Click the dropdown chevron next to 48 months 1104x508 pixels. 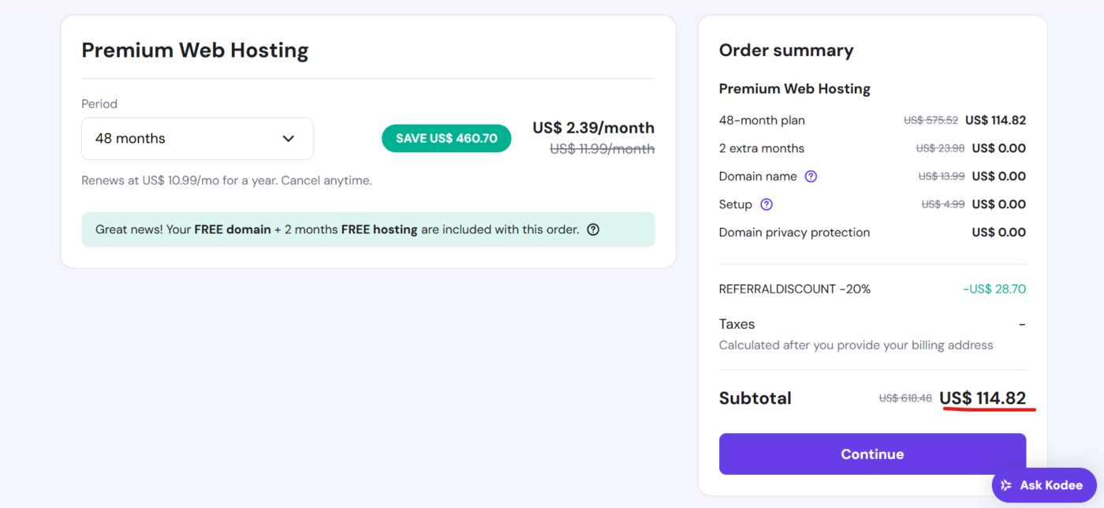coord(289,138)
